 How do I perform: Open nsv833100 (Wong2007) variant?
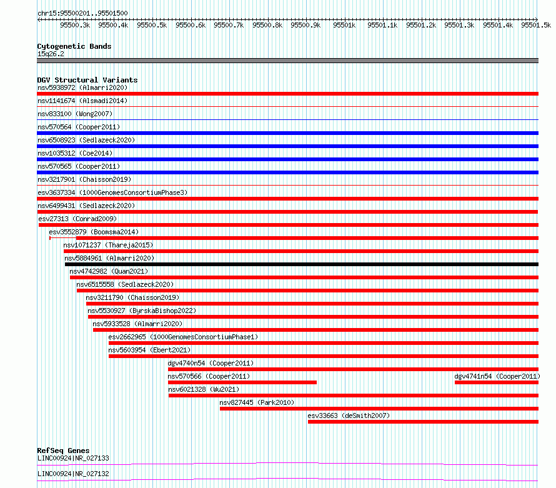coord(75,114)
